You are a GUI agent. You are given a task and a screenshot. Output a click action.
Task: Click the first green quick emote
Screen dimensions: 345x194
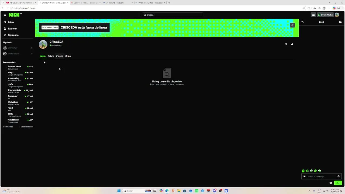[x=303, y=171]
